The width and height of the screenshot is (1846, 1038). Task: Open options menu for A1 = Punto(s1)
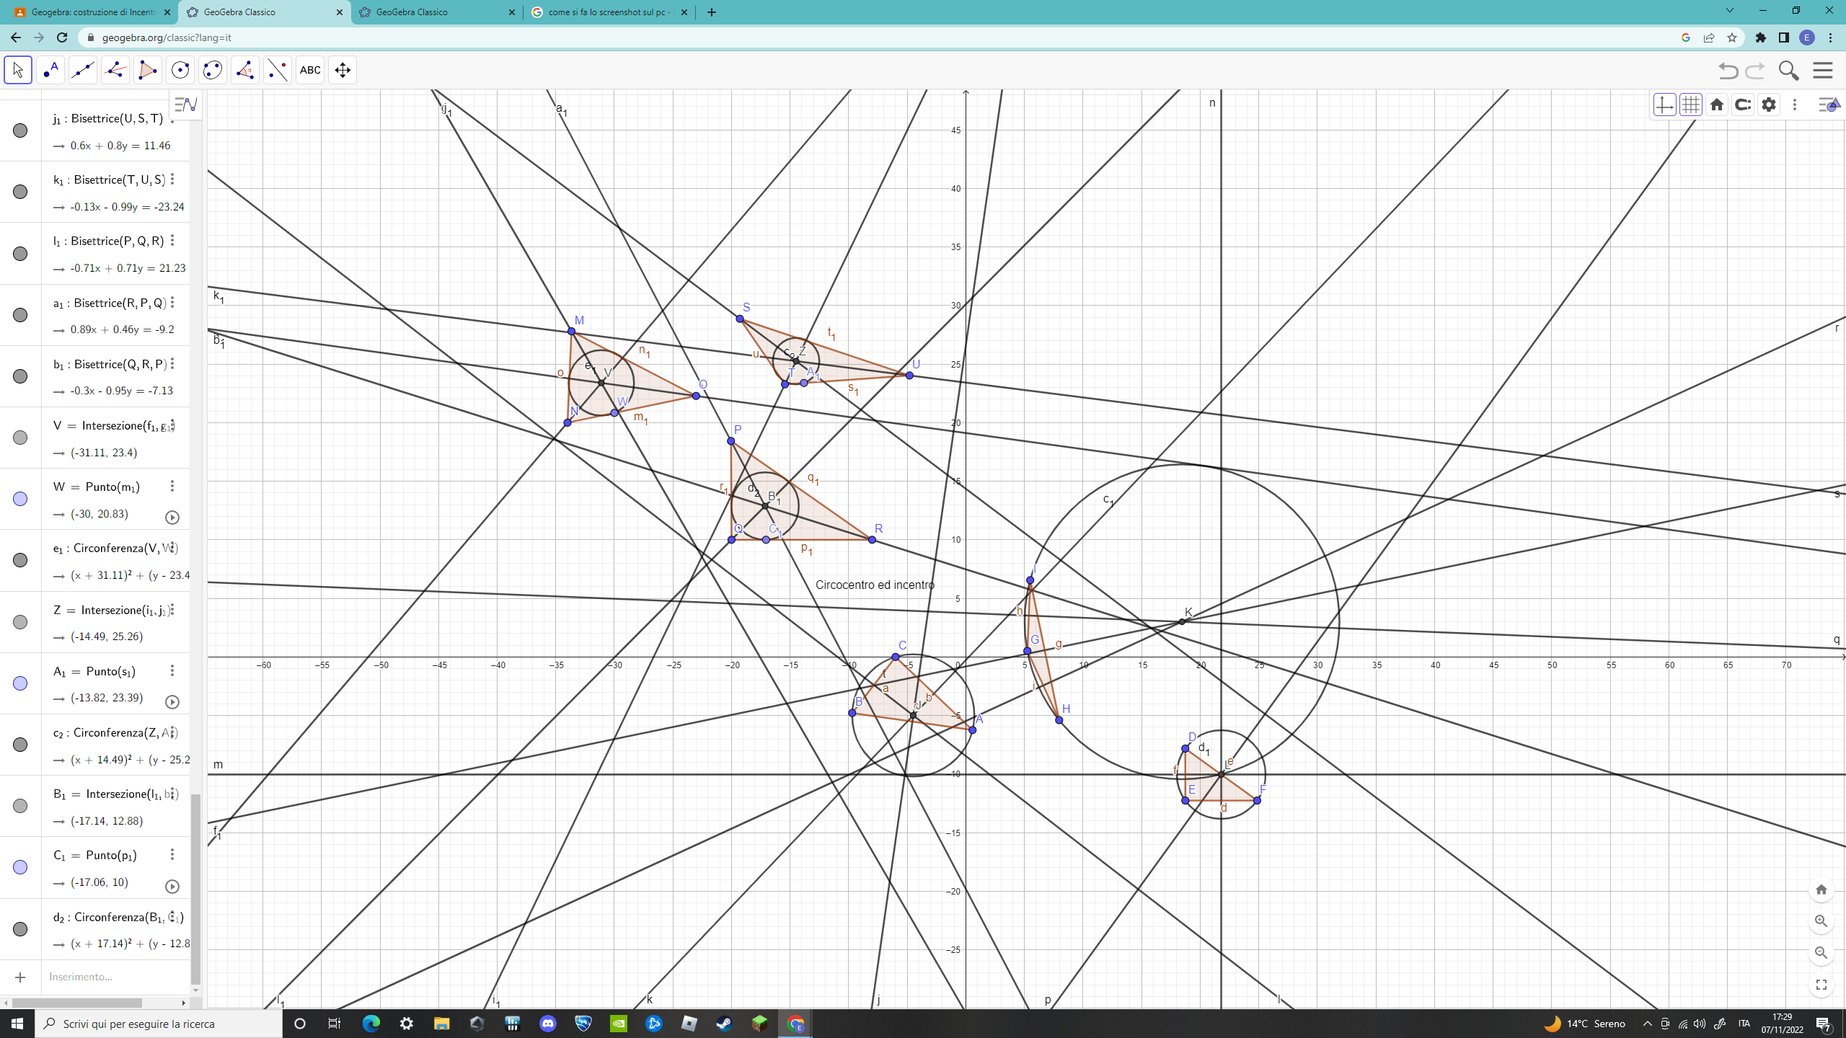click(172, 671)
